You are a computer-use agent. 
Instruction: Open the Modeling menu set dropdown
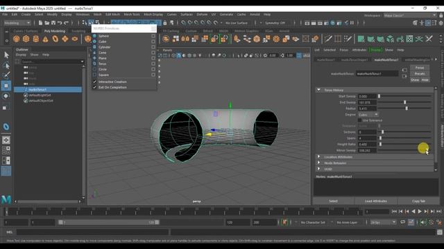point(17,23)
